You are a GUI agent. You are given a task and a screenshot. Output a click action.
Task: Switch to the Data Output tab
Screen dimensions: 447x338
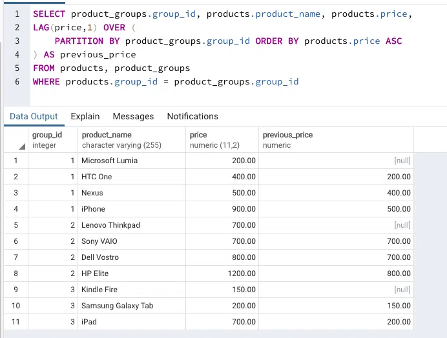click(34, 117)
